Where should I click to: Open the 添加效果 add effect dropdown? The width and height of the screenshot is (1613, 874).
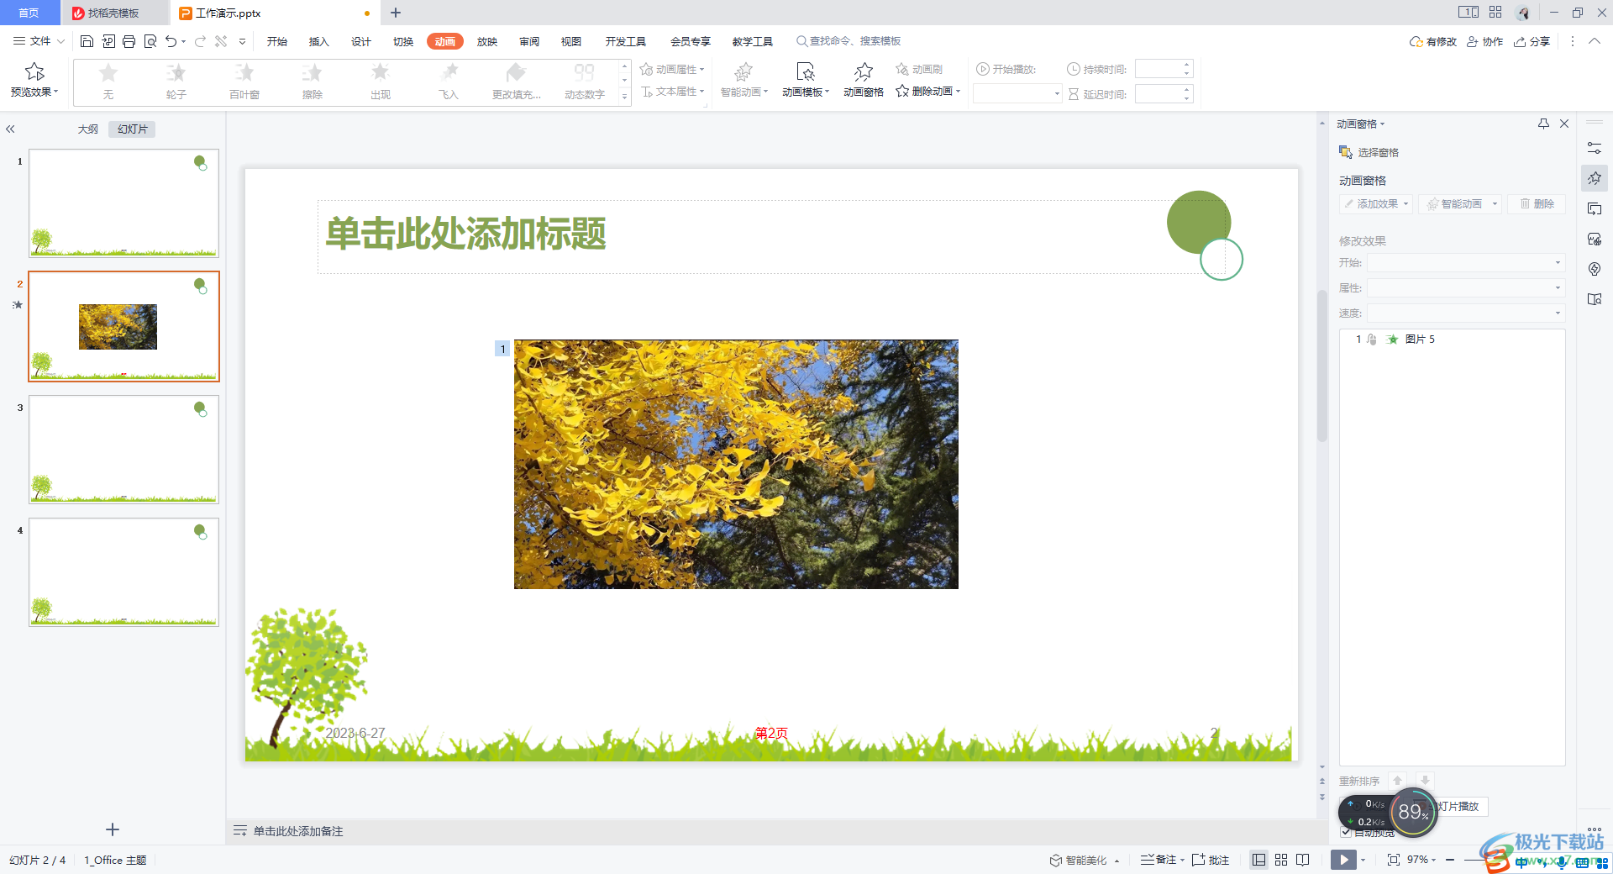pyautogui.click(x=1376, y=203)
